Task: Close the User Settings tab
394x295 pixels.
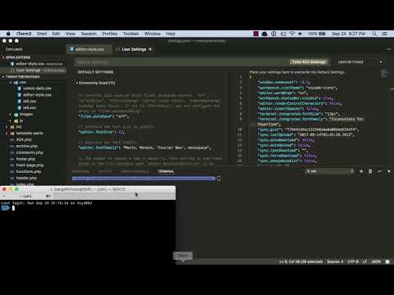Action: click(150, 49)
